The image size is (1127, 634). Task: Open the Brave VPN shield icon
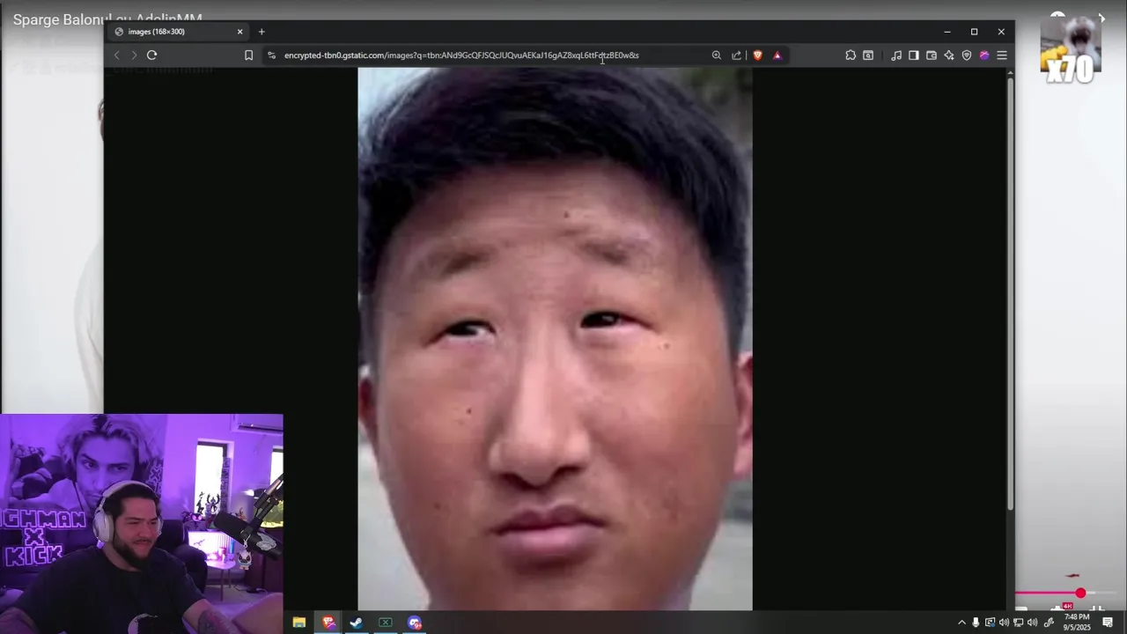point(967,55)
